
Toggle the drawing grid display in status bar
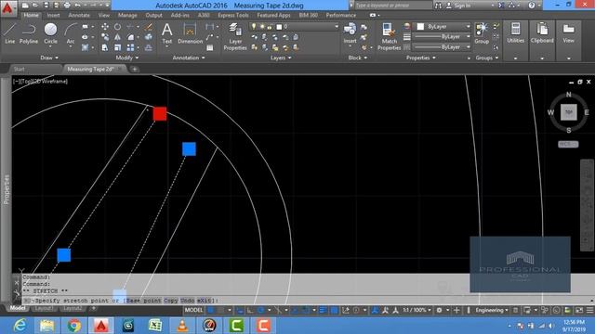pyautogui.click(x=211, y=310)
